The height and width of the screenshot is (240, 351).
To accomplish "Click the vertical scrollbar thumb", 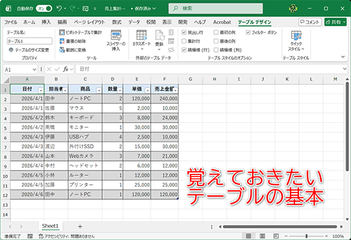I will click(347, 127).
